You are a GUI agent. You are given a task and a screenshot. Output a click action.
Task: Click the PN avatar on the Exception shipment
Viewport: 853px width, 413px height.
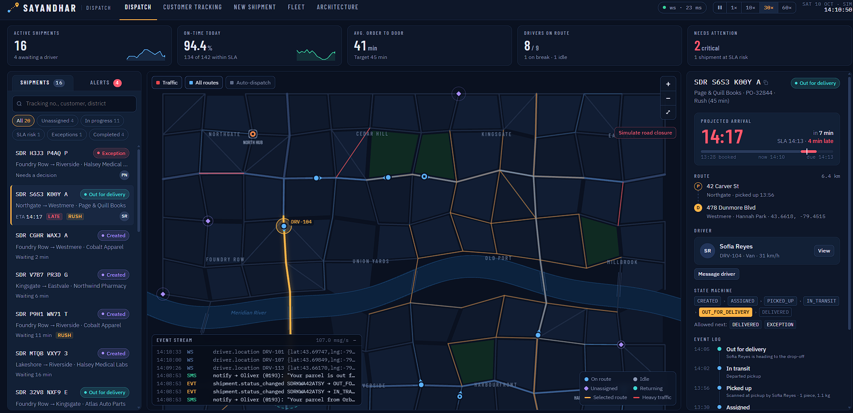point(124,175)
